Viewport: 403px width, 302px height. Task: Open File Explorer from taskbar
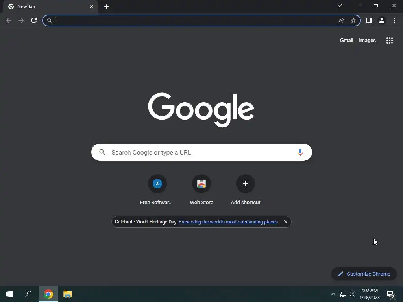[x=68, y=294]
